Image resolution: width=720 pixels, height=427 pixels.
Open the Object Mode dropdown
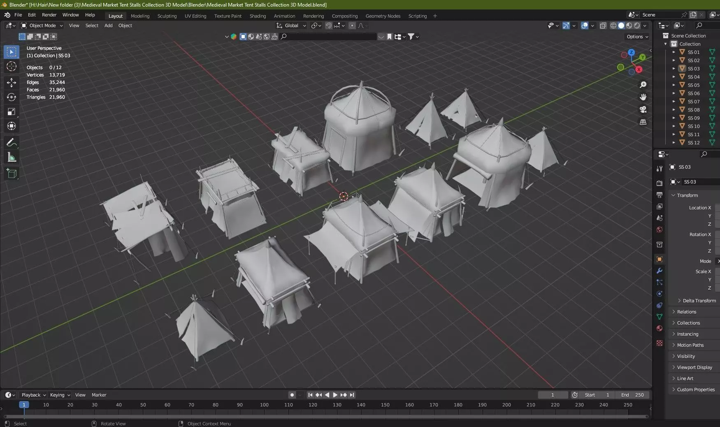pyautogui.click(x=42, y=26)
